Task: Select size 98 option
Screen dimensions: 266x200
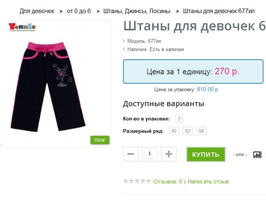Action: pos(201,131)
